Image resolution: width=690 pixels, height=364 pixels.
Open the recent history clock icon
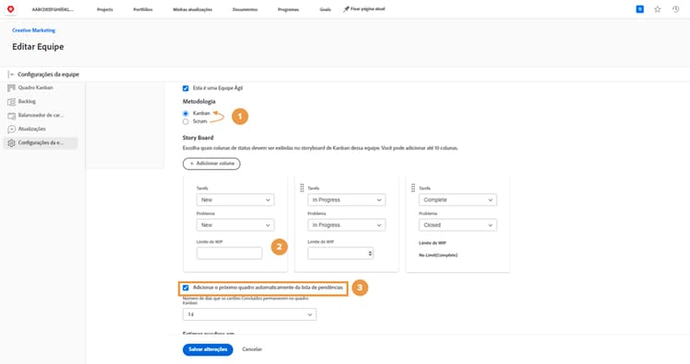675,9
